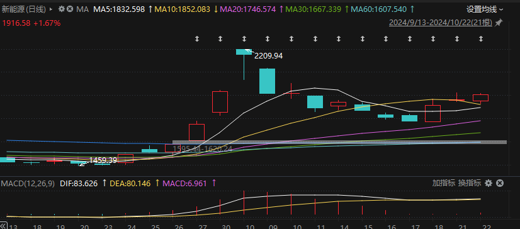Image resolution: width=520 pixels, height=229 pixels.
Task: Click the 新能源(日线) chart title
Action: click(x=24, y=9)
